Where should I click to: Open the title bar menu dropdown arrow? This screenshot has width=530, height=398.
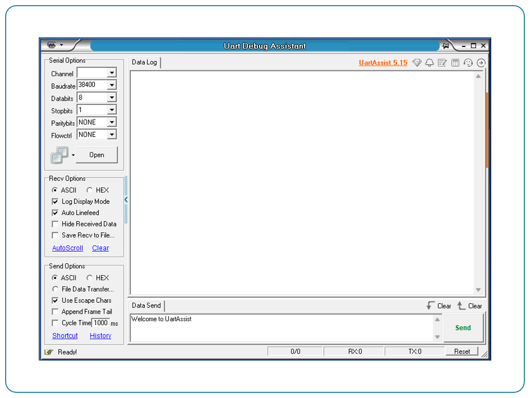[62, 45]
